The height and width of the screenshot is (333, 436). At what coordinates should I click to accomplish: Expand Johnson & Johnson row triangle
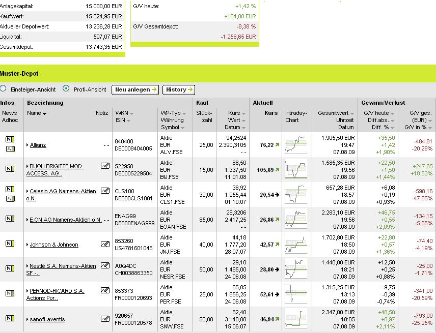[28, 245]
